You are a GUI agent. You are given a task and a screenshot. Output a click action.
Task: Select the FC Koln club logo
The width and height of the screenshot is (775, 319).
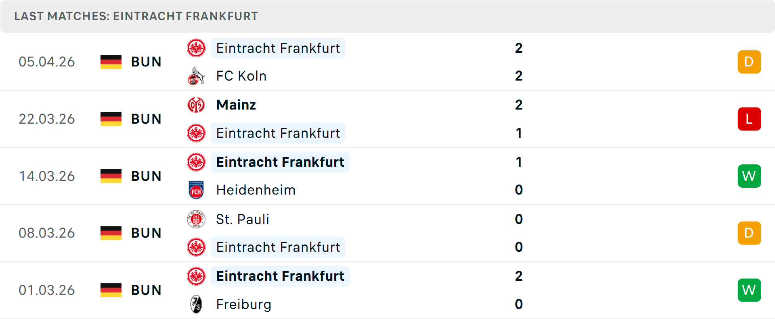[197, 76]
